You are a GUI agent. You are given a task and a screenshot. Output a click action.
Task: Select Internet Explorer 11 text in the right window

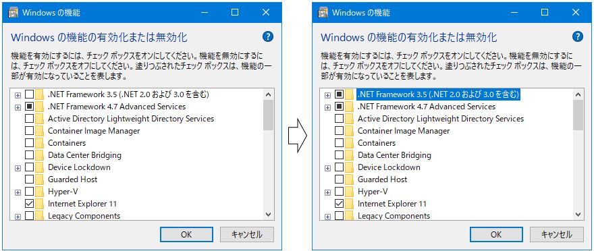(x=392, y=204)
